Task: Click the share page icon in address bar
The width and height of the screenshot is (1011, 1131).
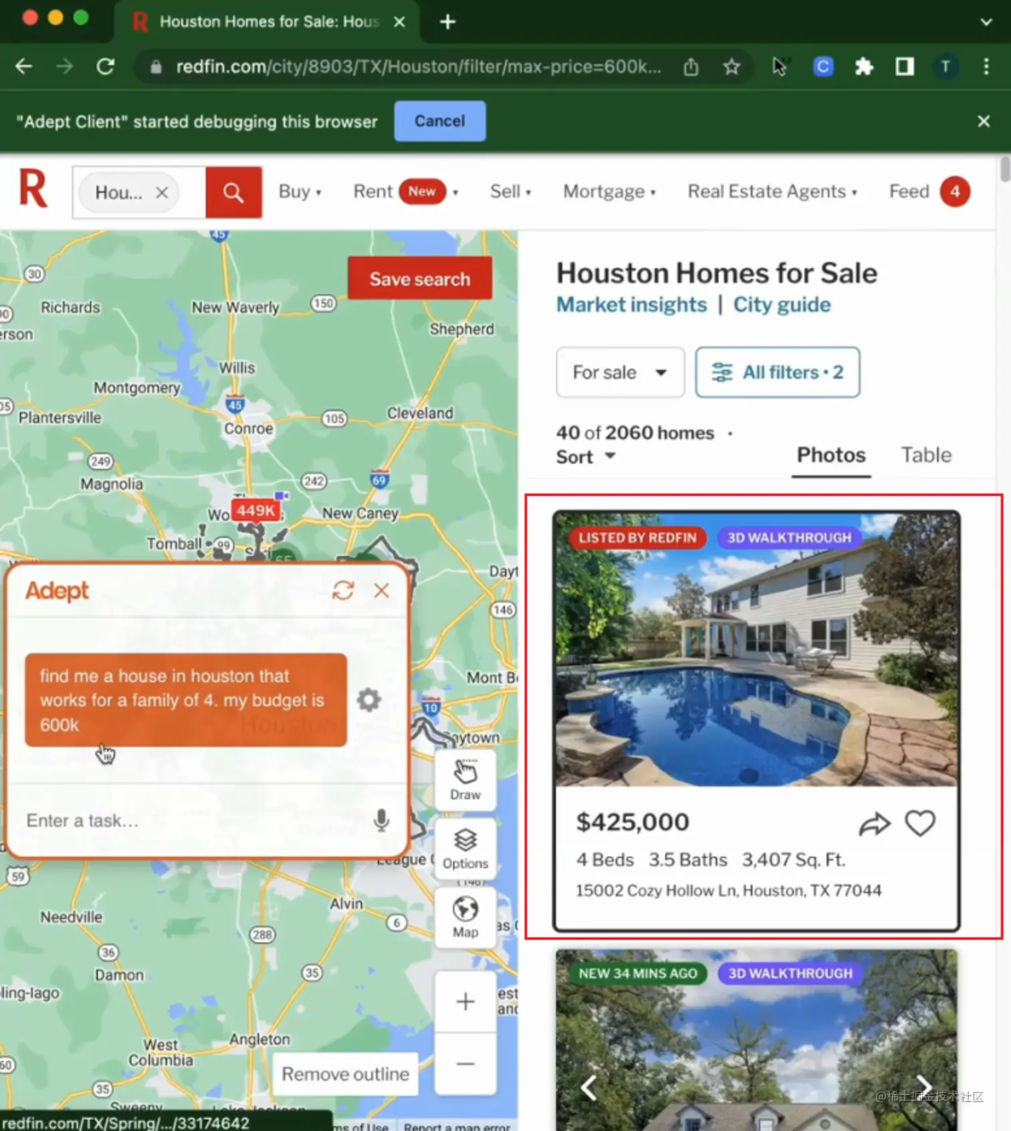Action: [691, 66]
